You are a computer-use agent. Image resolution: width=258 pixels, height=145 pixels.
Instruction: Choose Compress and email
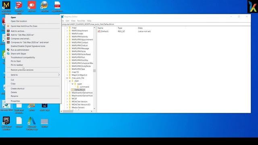pyautogui.click(x=21, y=39)
